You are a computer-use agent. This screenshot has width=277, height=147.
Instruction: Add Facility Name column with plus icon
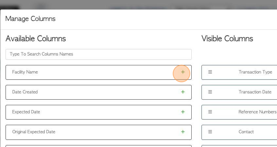(183, 72)
